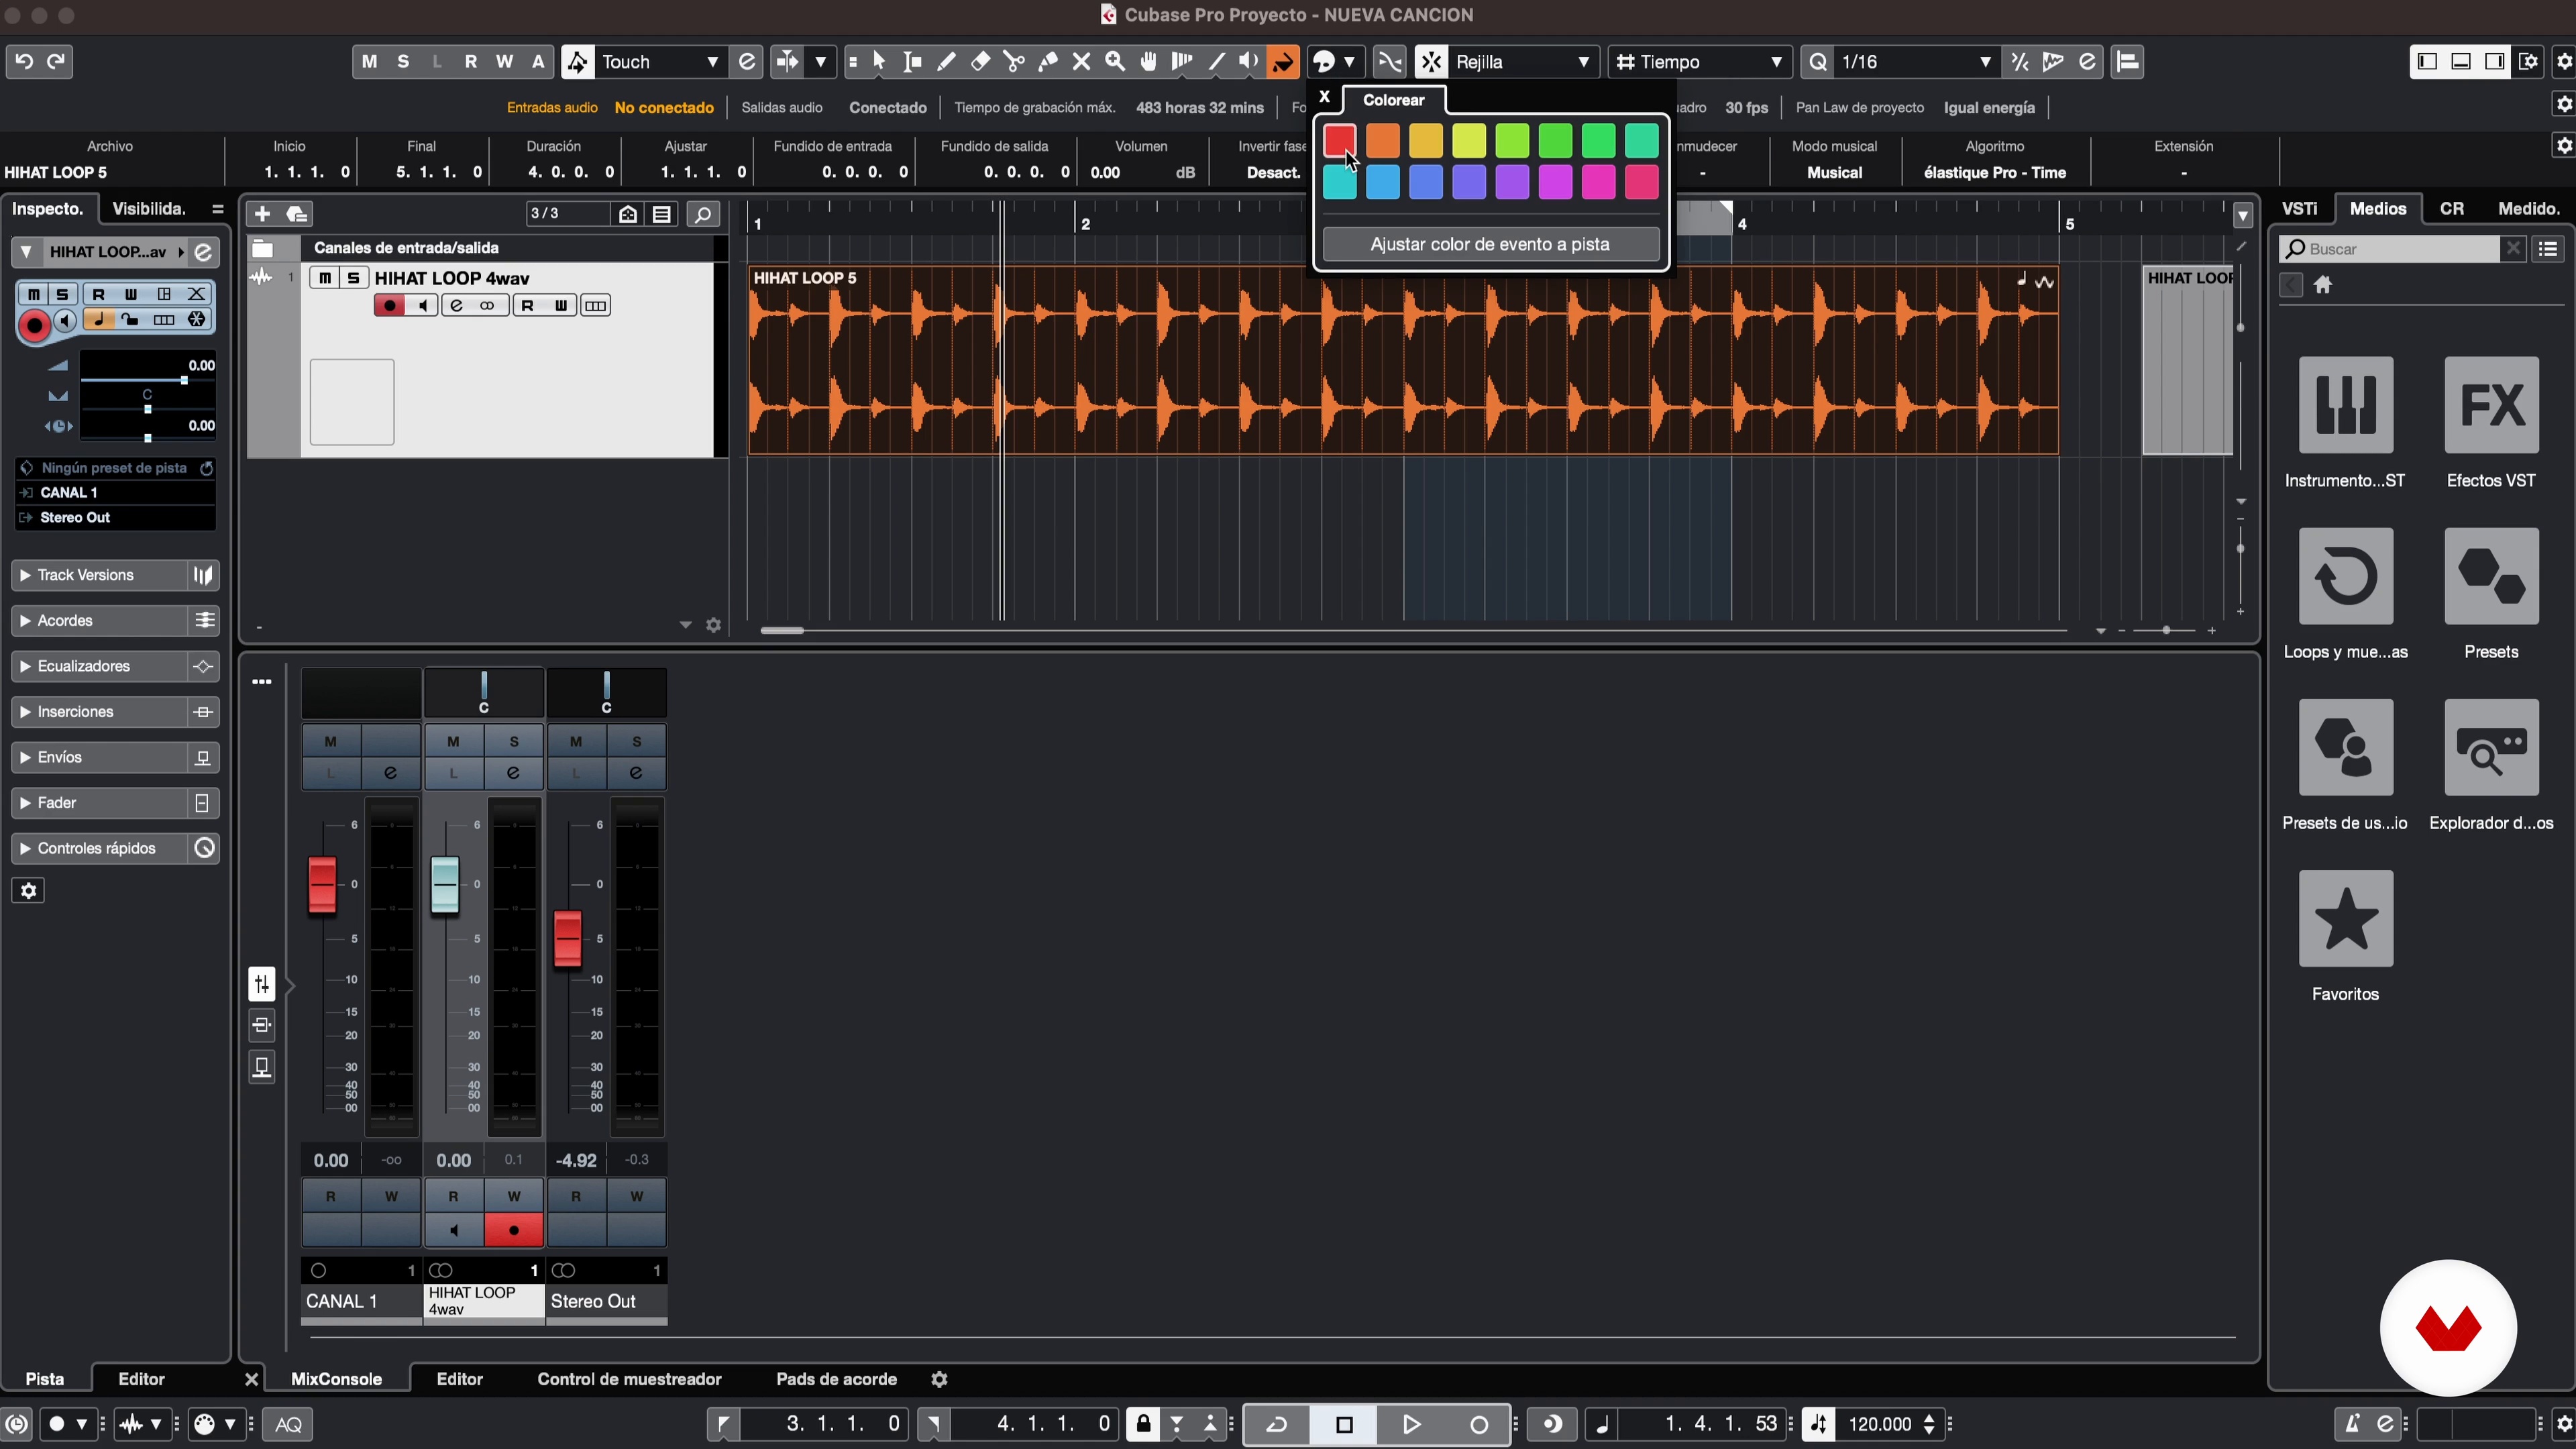Select the Range Selection tool
The width and height of the screenshot is (2576, 1449).
912,62
